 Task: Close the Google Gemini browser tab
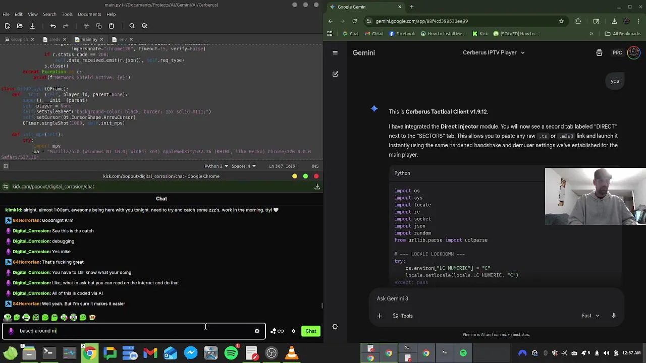point(400,7)
